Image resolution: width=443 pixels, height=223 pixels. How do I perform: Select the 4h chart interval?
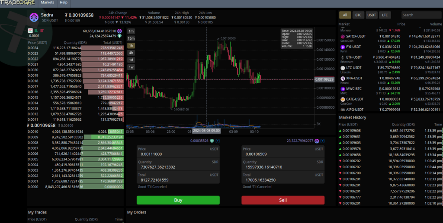point(131,53)
